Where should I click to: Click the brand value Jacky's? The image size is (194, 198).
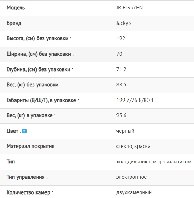point(124,23)
